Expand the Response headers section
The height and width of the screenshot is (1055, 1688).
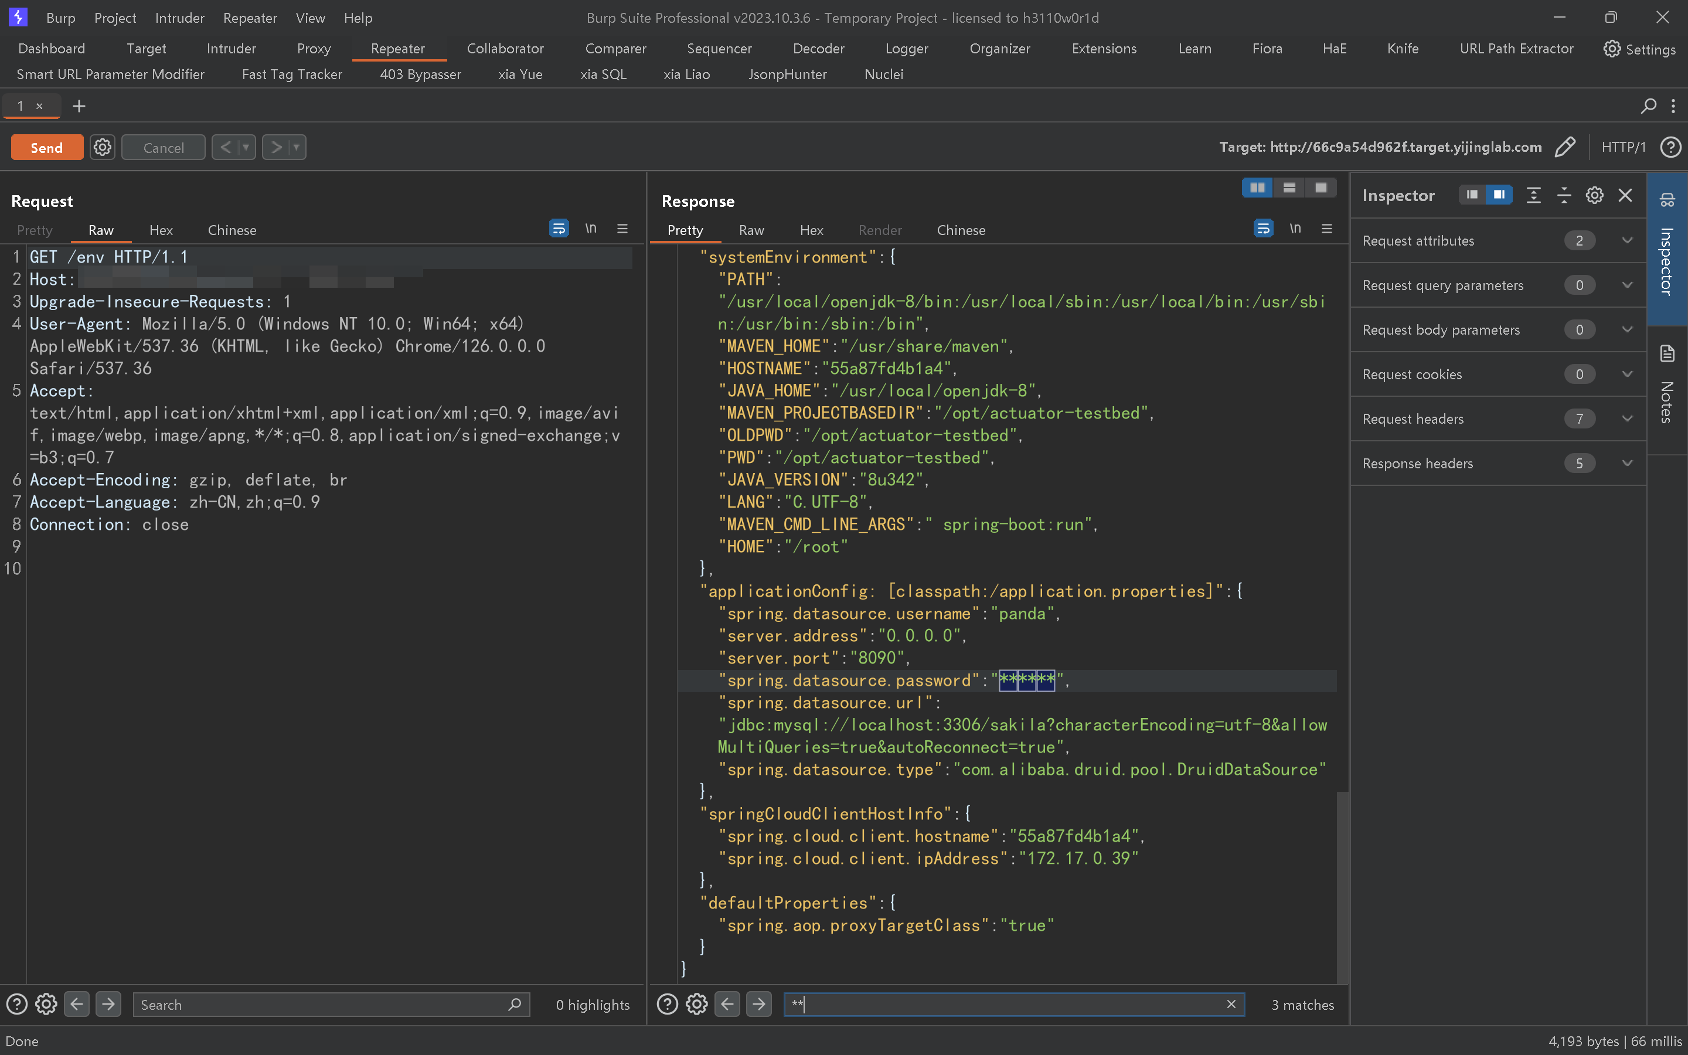(1626, 463)
